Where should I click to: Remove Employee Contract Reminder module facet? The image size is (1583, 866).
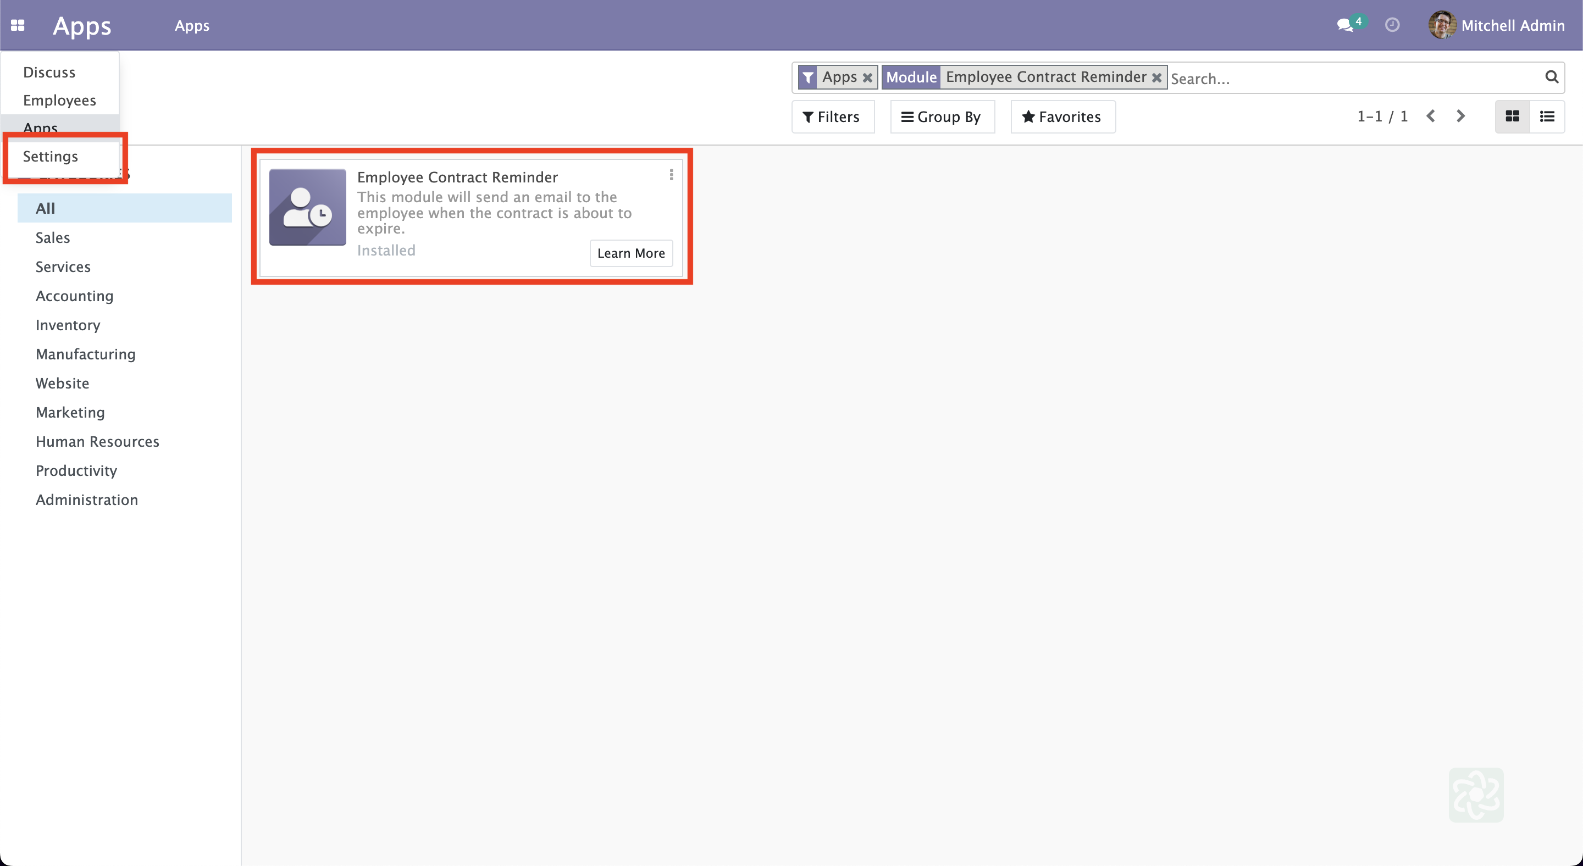[x=1156, y=77]
